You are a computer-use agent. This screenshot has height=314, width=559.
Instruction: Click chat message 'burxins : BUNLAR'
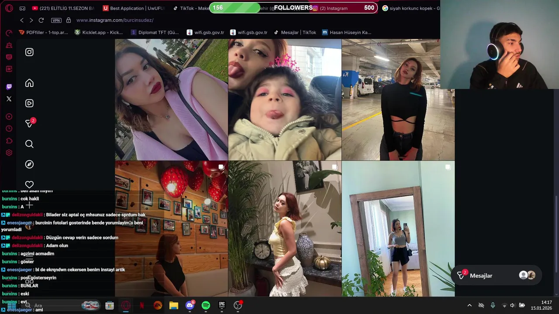pos(20,286)
